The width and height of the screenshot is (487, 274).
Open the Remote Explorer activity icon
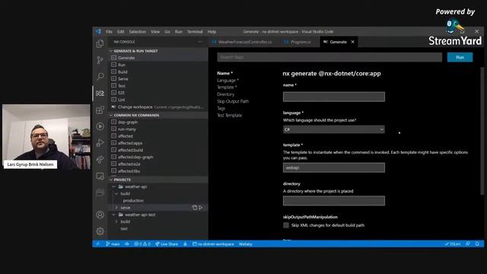(100, 176)
